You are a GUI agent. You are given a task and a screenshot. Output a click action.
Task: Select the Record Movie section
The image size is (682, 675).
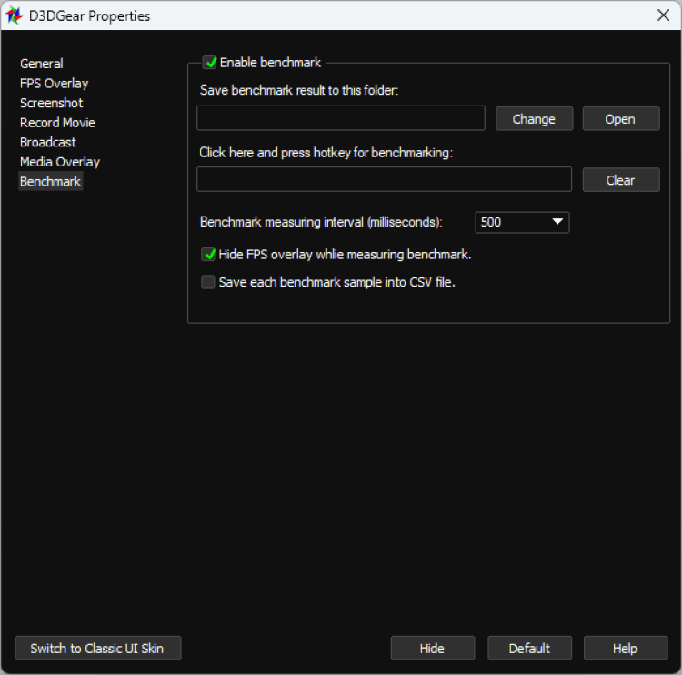point(57,122)
